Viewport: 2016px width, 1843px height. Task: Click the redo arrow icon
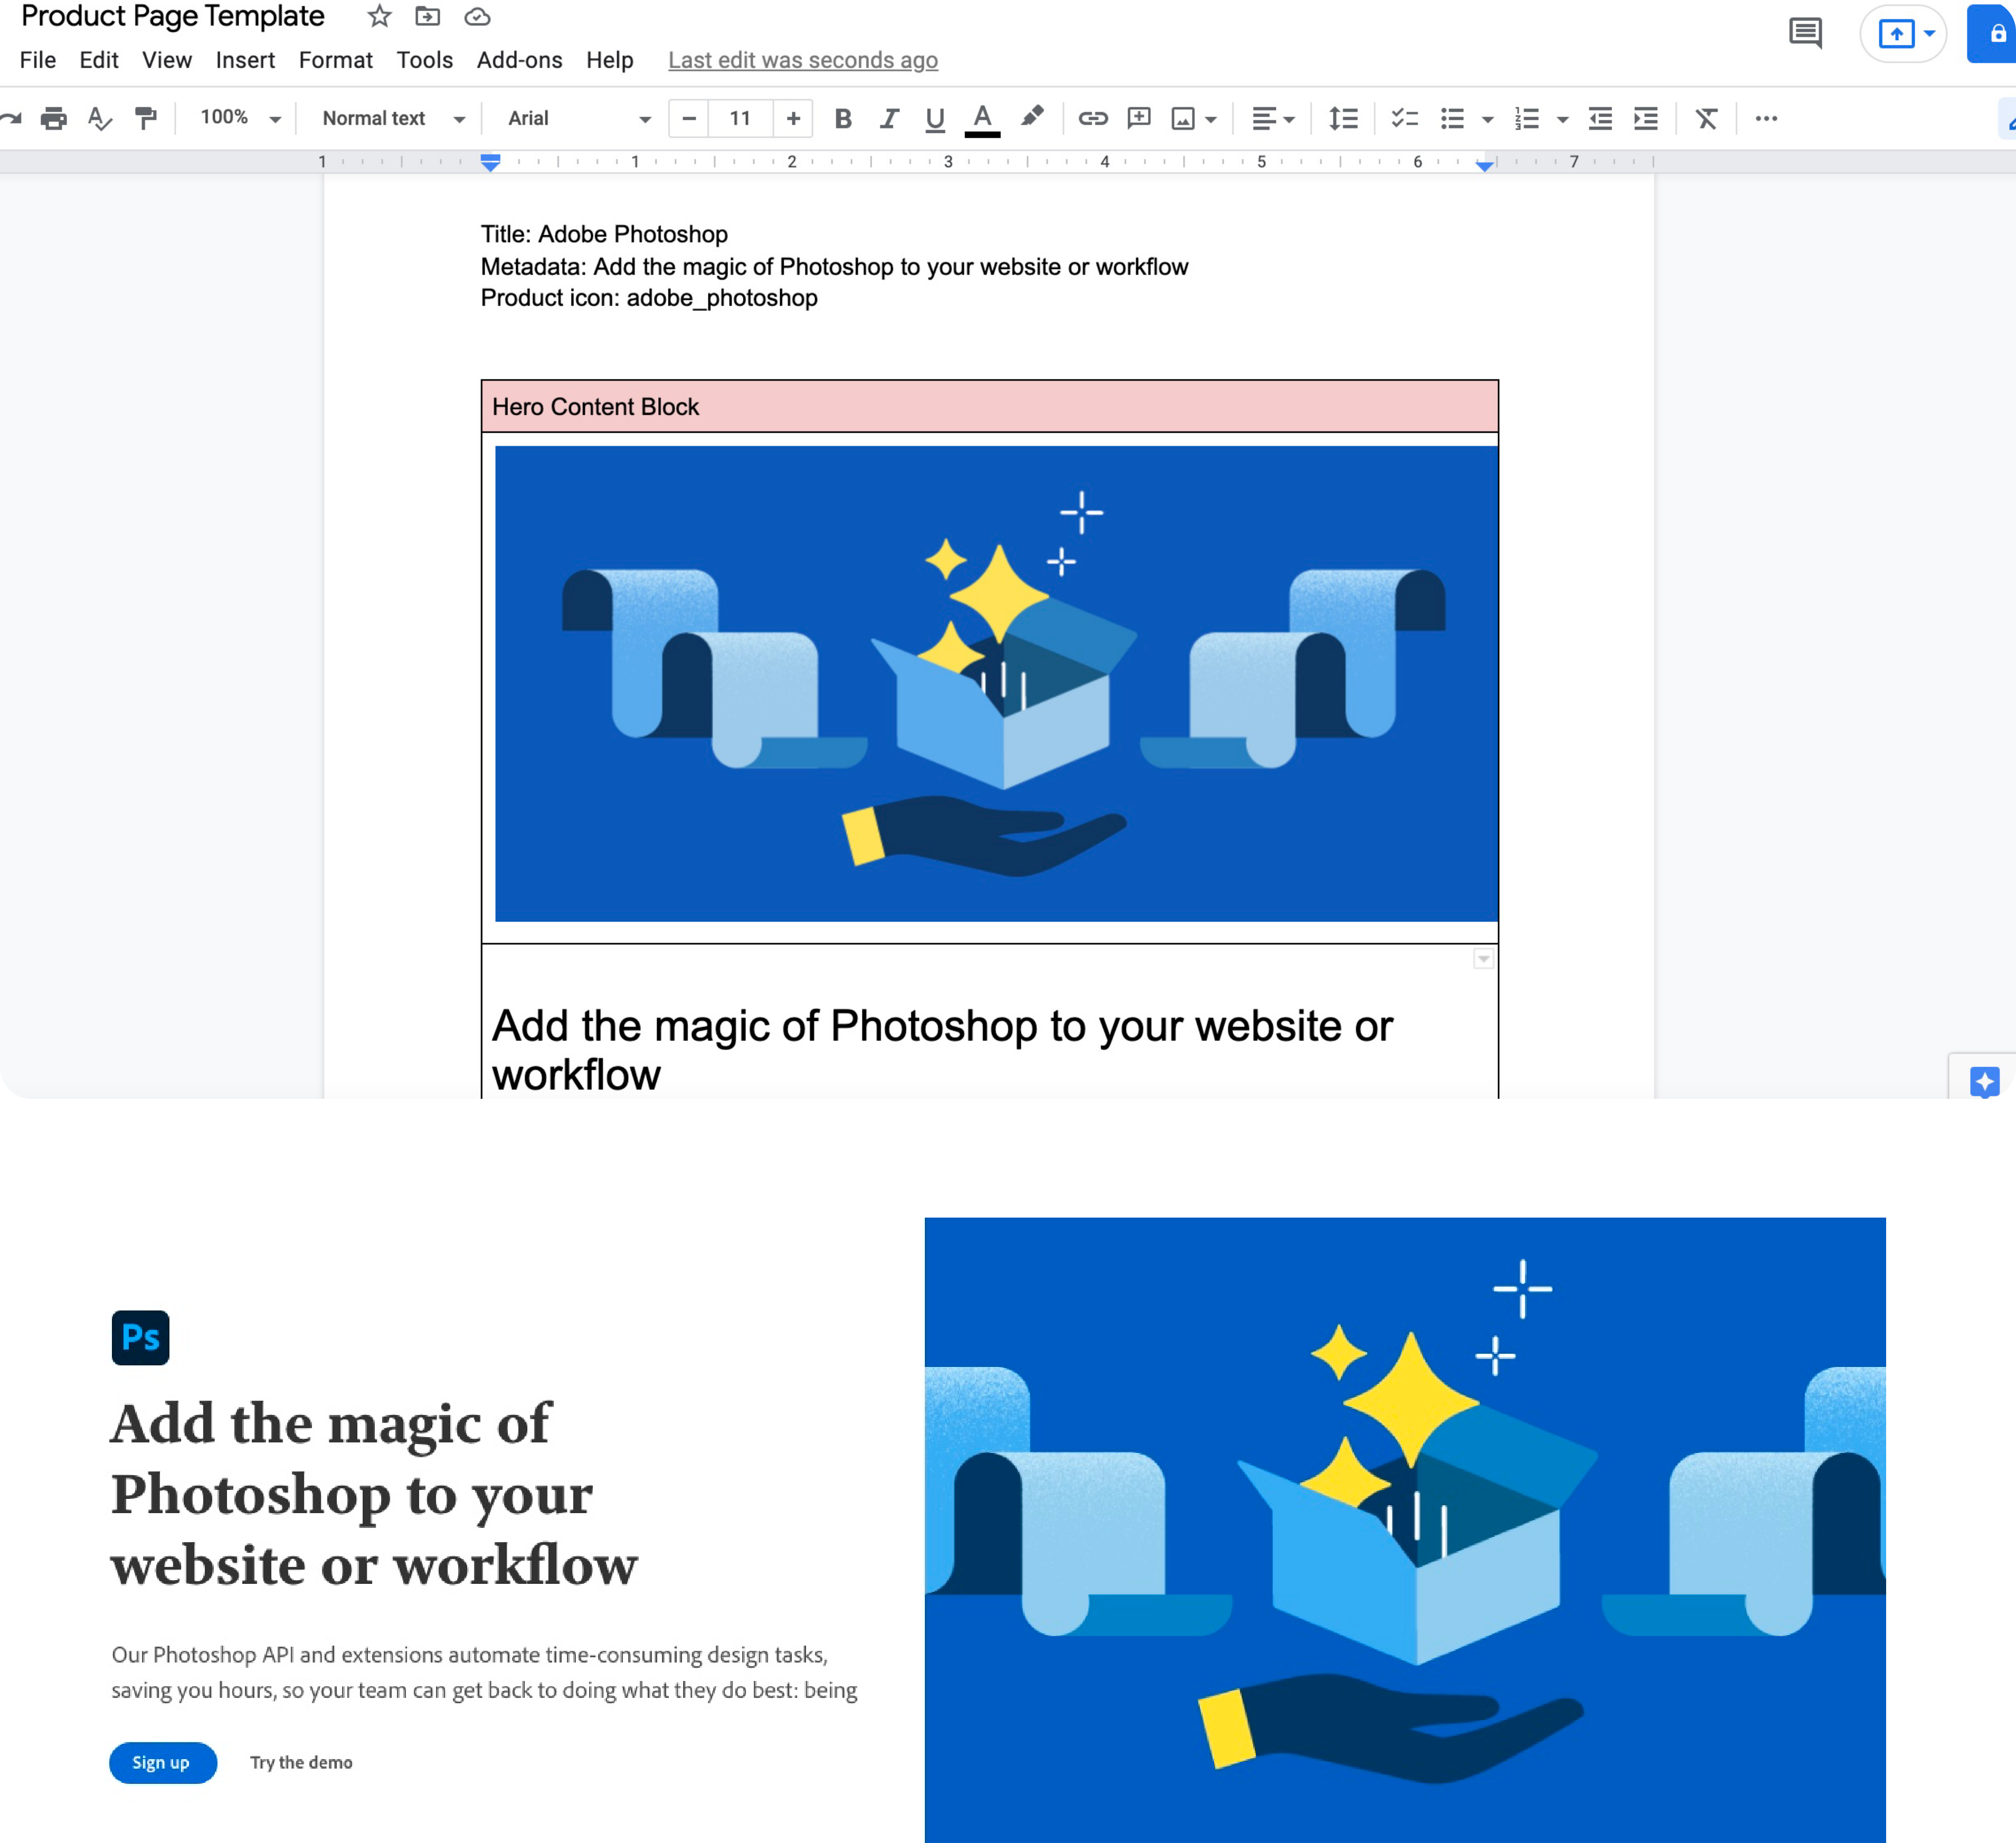pos(10,118)
